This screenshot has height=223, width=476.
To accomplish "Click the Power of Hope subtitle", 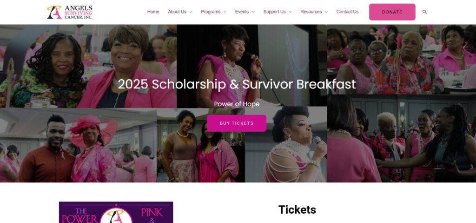I will pyautogui.click(x=237, y=104).
